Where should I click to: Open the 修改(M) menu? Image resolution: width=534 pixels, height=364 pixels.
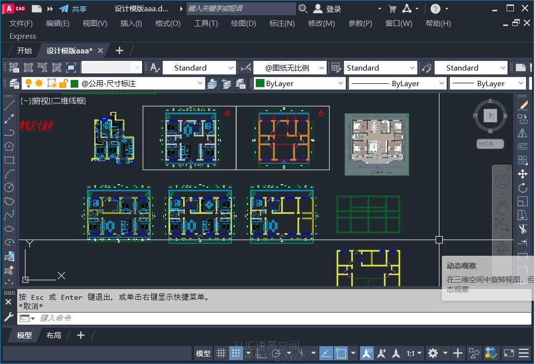(321, 23)
